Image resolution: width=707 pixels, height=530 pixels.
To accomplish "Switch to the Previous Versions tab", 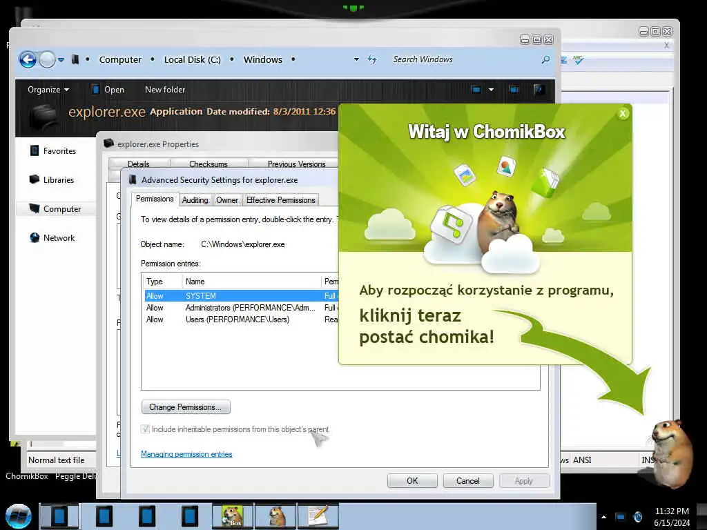I will point(296,164).
